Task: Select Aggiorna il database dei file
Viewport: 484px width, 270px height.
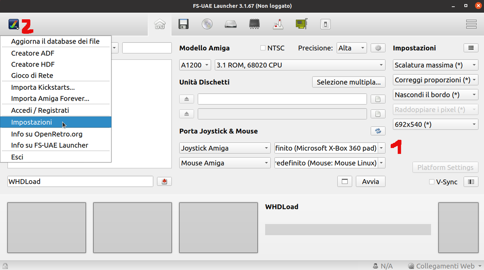Action: click(x=56, y=41)
